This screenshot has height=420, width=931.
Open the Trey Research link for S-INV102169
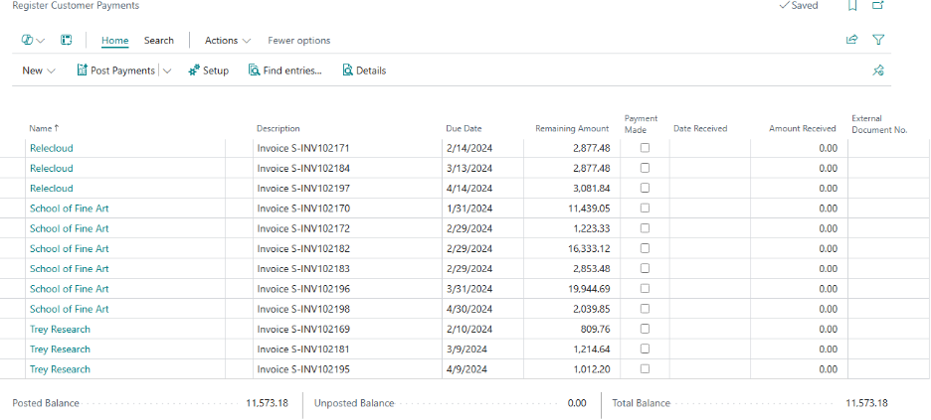click(60, 329)
